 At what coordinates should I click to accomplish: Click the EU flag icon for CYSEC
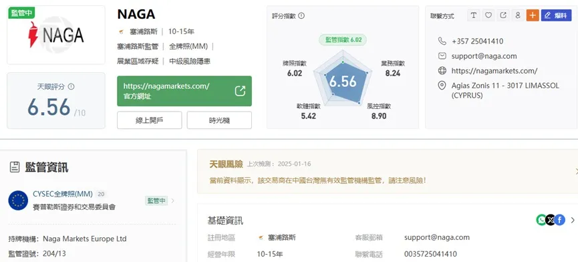(x=18, y=201)
